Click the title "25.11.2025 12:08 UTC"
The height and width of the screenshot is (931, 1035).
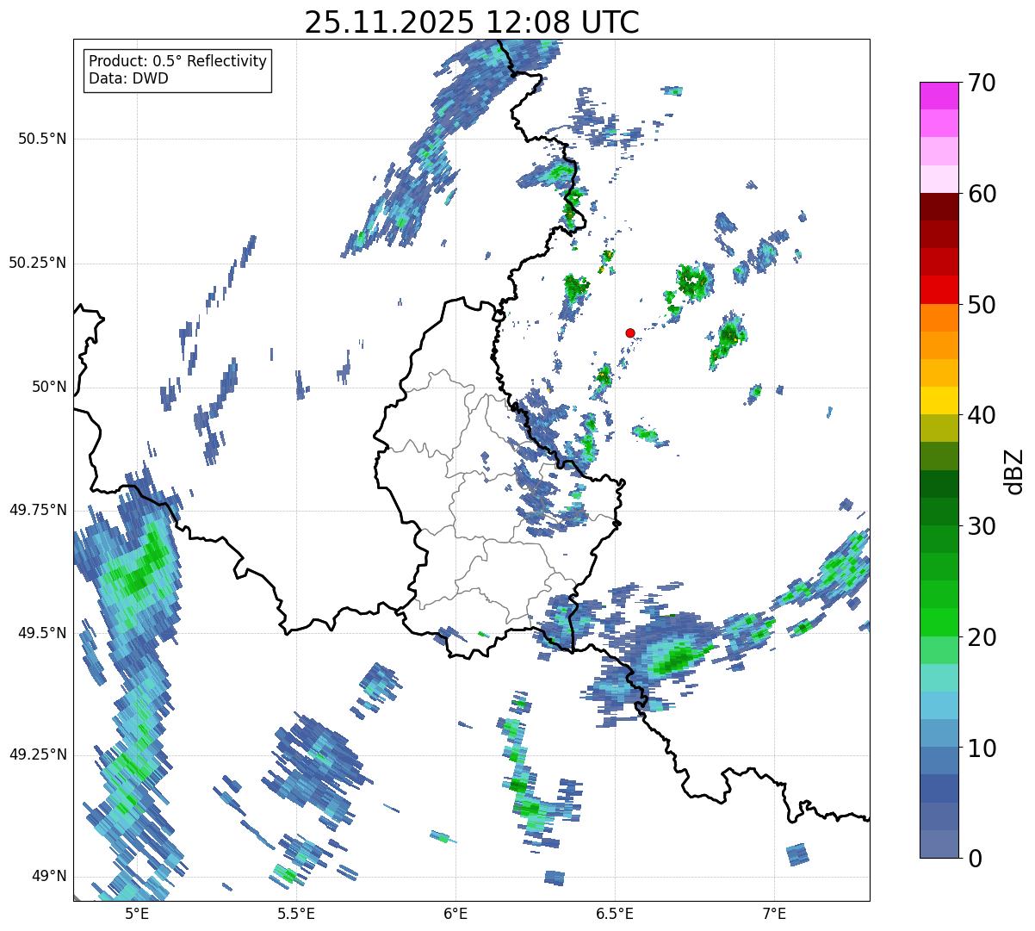pos(472,22)
